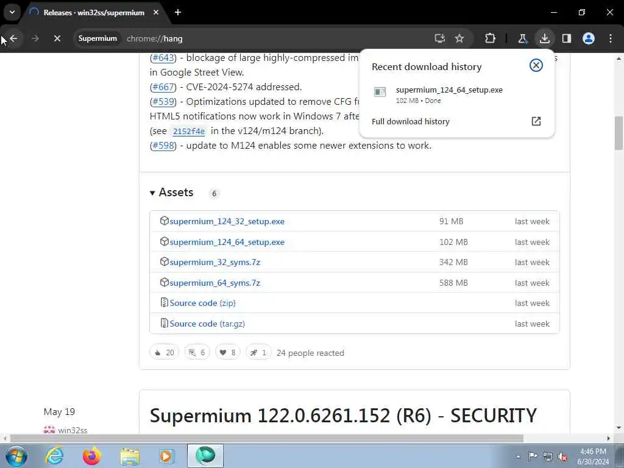
Task: Stop loading the page
Action: pyautogui.click(x=57, y=38)
